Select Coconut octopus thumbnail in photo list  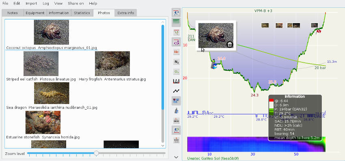(x=51, y=32)
